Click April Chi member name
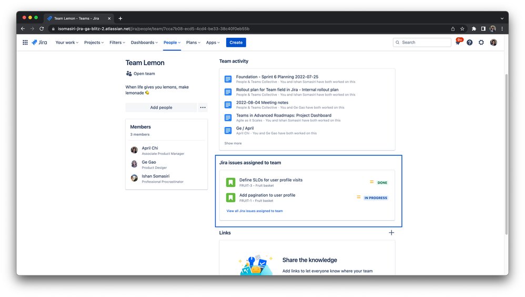The image size is (525, 297). [x=150, y=148]
